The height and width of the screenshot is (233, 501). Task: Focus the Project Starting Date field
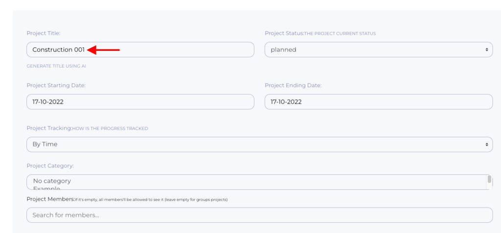click(x=140, y=102)
